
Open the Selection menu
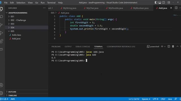click(21, 3)
